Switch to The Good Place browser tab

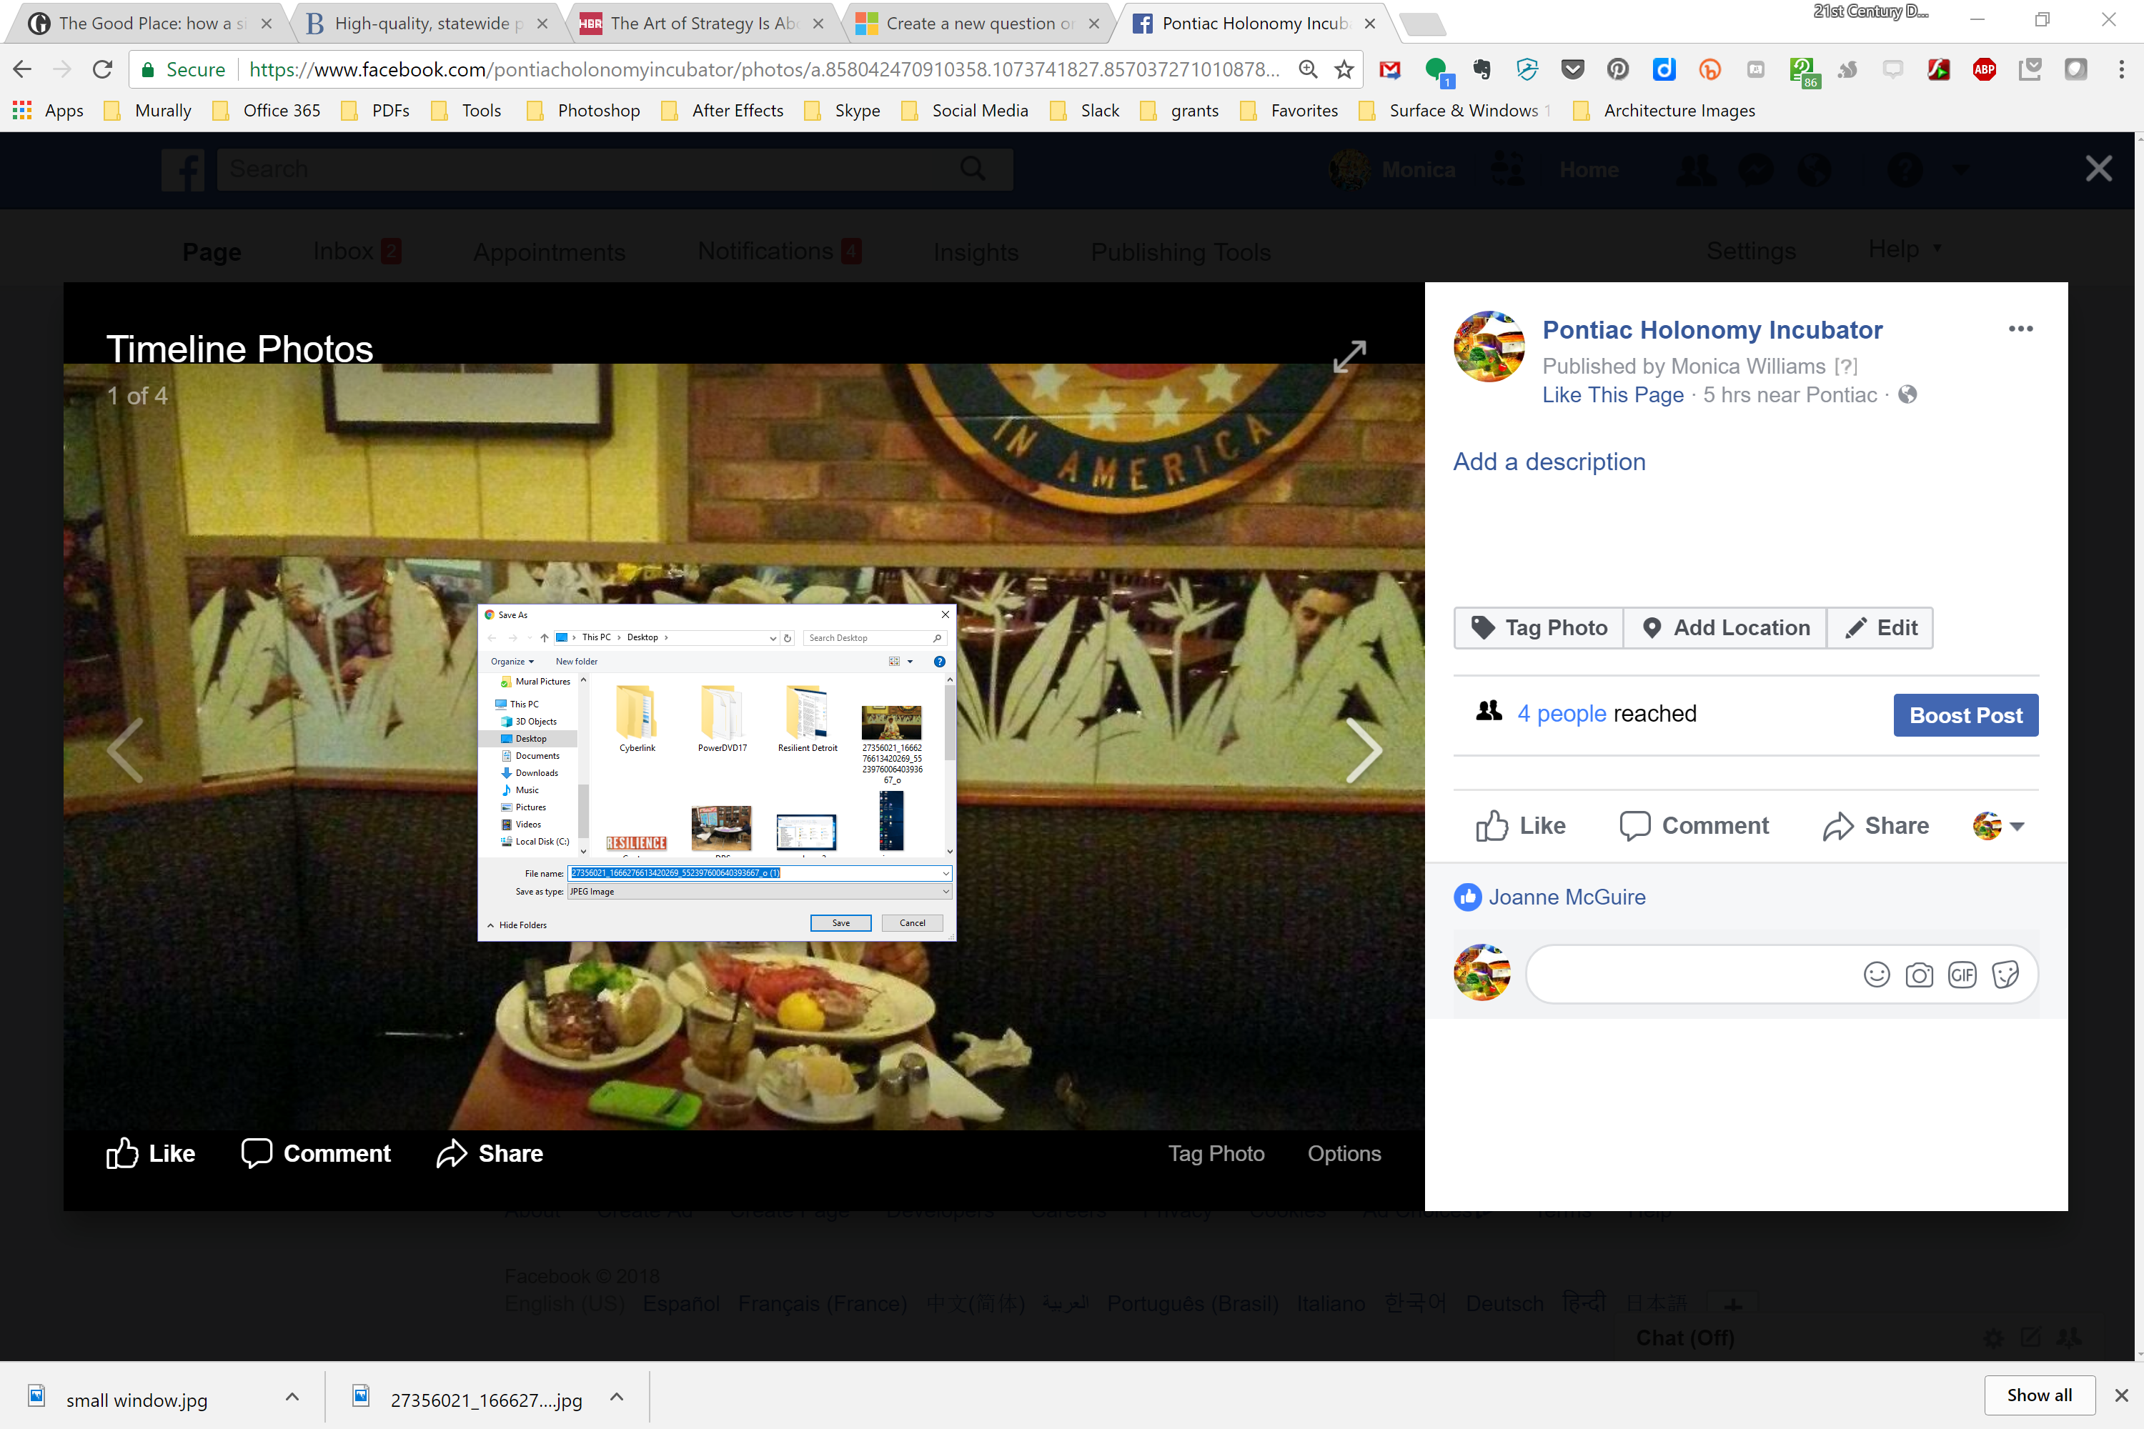point(150,23)
